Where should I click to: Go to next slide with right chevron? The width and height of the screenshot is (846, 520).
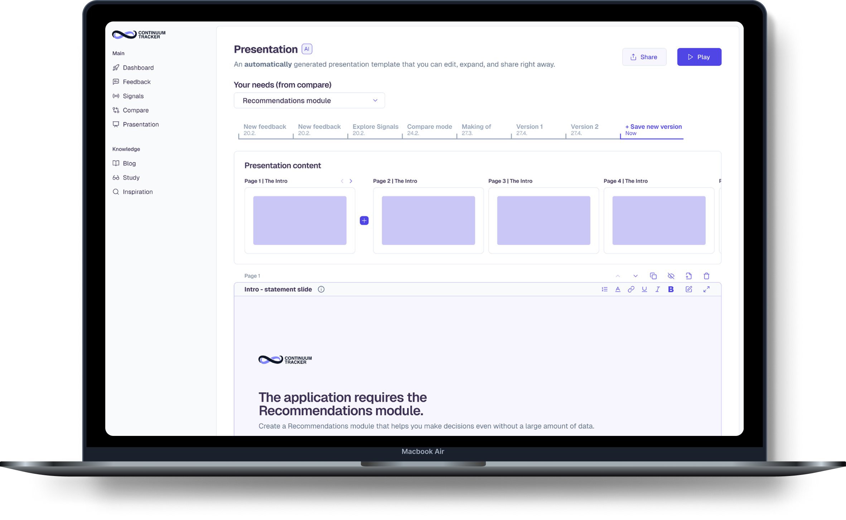[351, 181]
